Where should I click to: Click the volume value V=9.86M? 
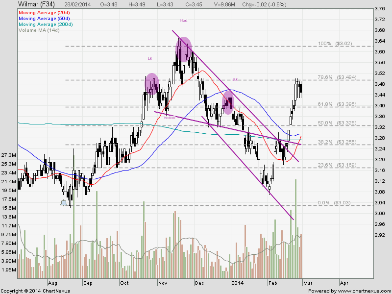(x=224, y=4)
